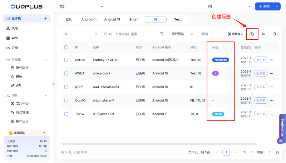
Task: Add cloud phone with plus icon
Action: pyautogui.click(x=45, y=18)
